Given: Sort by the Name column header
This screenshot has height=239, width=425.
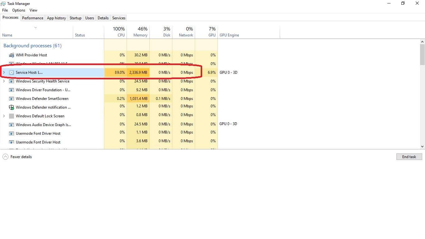Looking at the screenshot, I should point(36,32).
